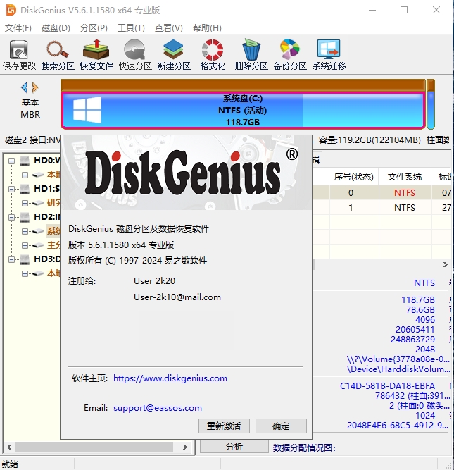454x470 pixels.
Task: Click the partition icon under HD0
Action: point(38,175)
